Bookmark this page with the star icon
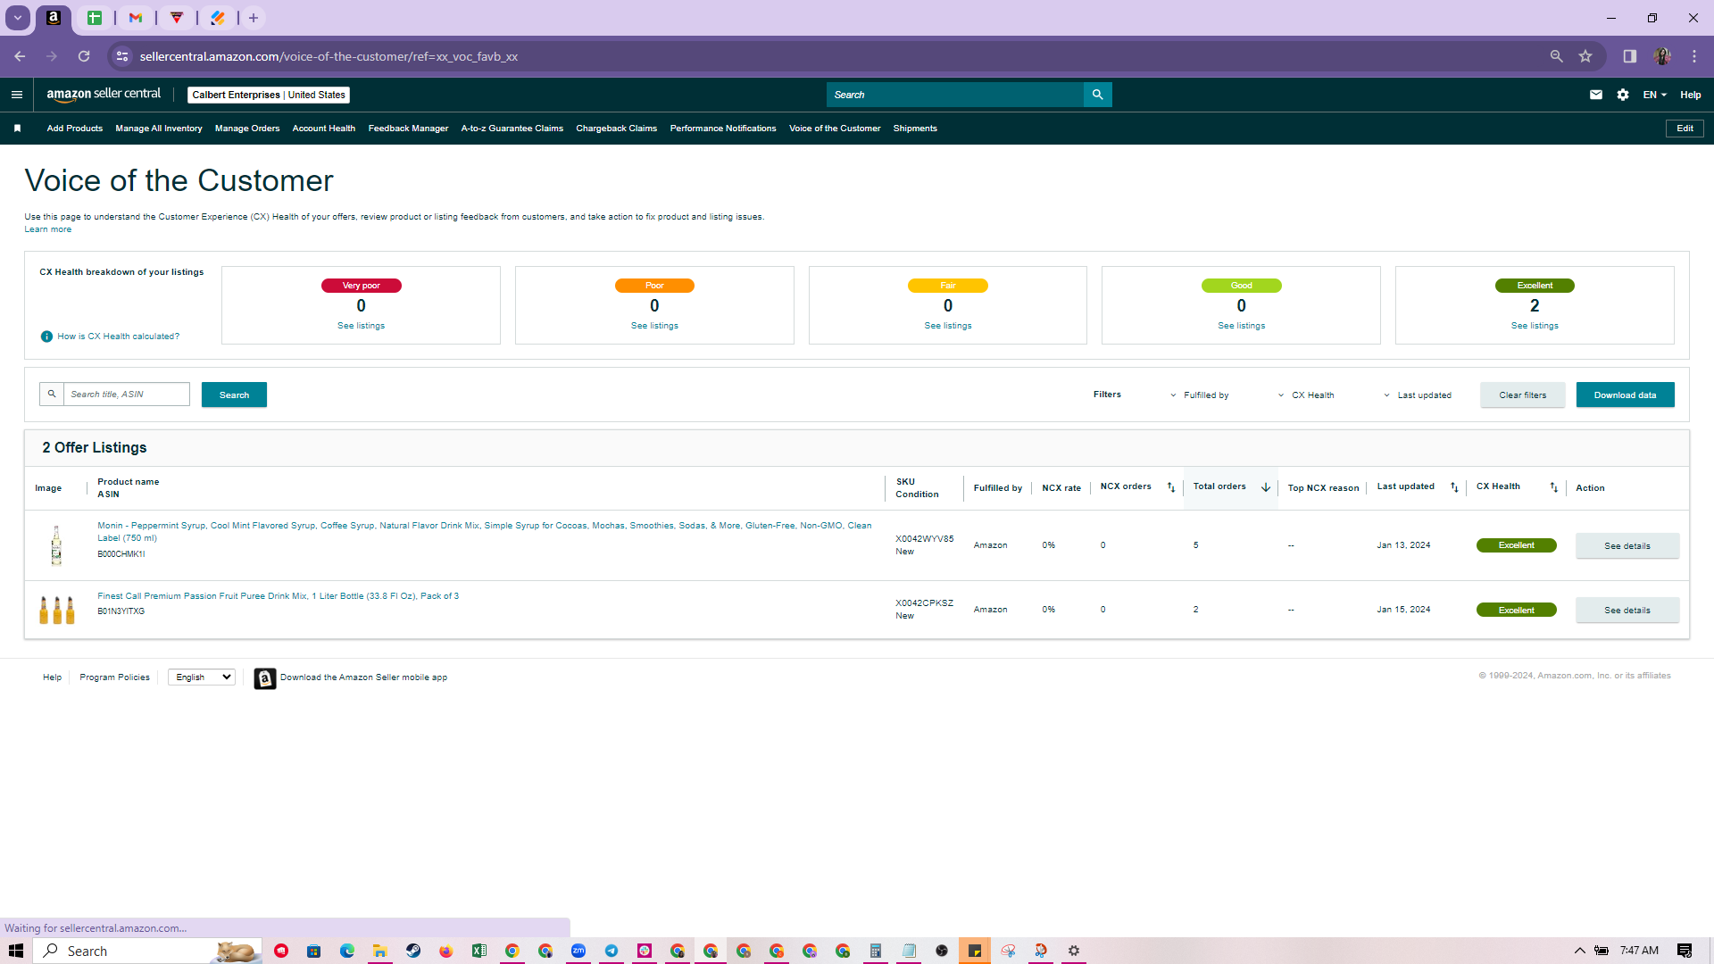Viewport: 1714px width, 964px height. click(1585, 56)
